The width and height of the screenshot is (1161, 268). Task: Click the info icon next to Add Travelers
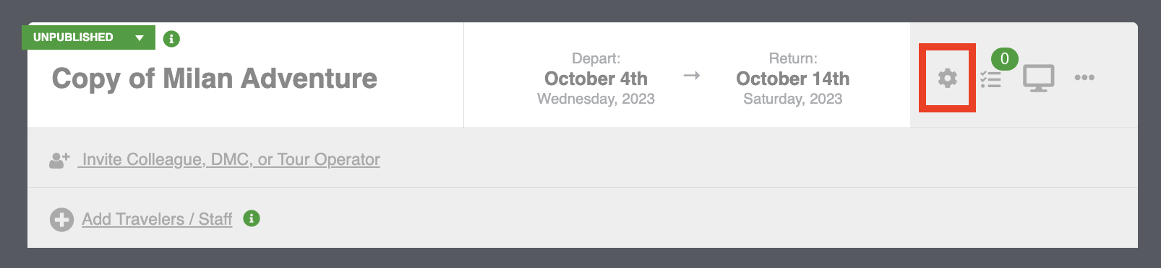click(252, 218)
